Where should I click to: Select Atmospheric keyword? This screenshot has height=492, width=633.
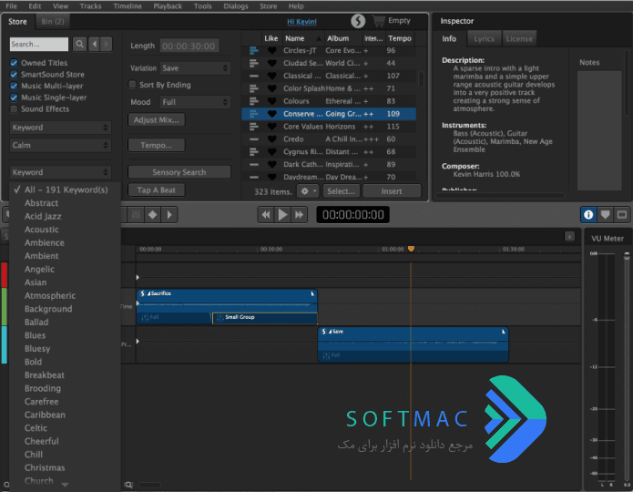50,296
